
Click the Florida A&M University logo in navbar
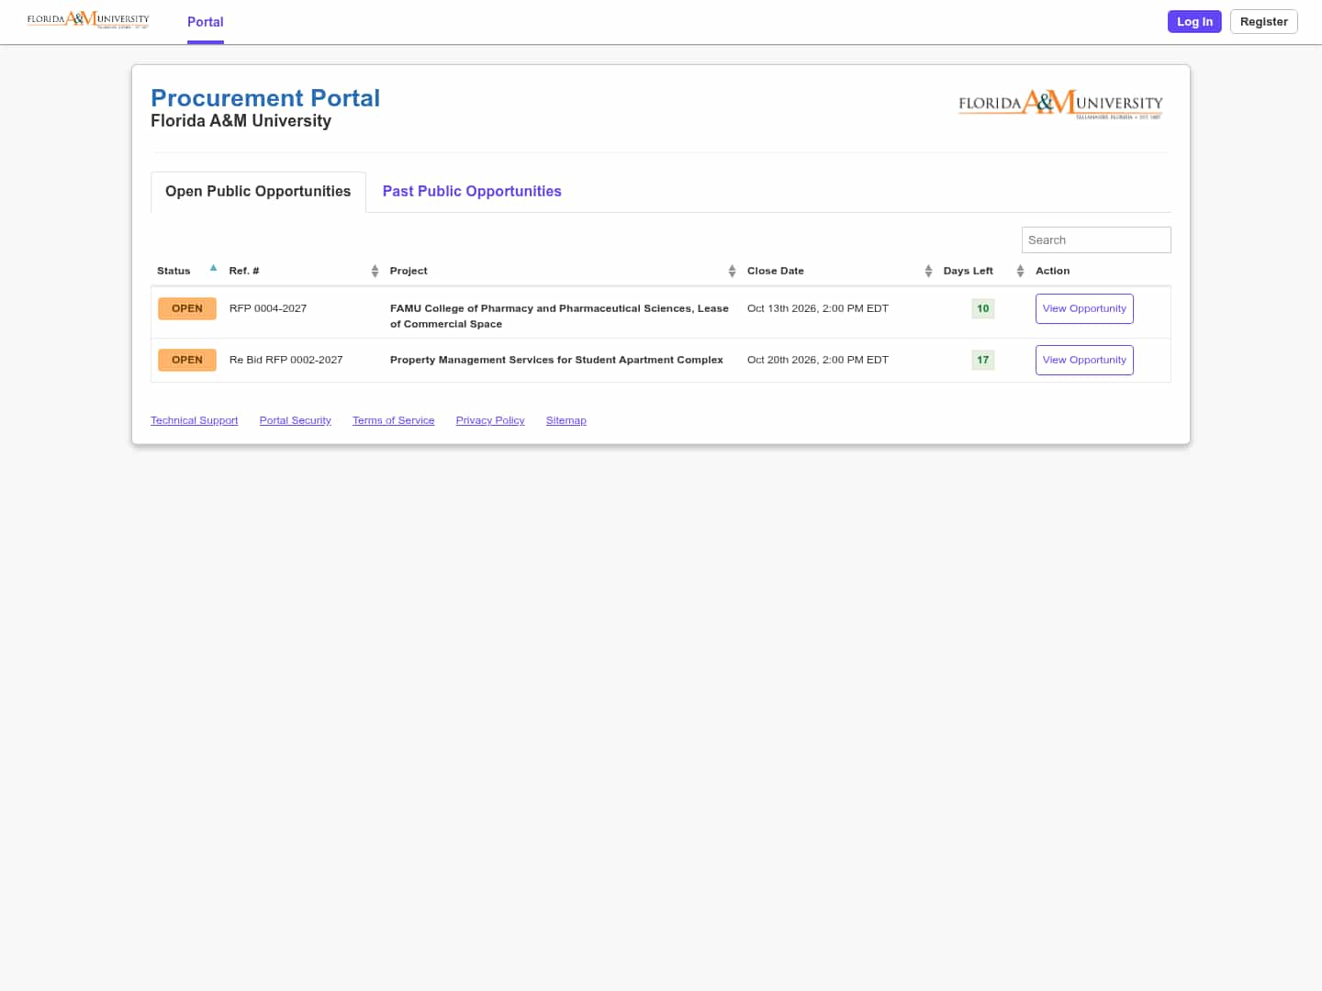pyautogui.click(x=88, y=20)
